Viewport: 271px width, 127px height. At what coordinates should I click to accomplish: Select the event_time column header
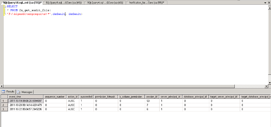[x=26, y=97]
